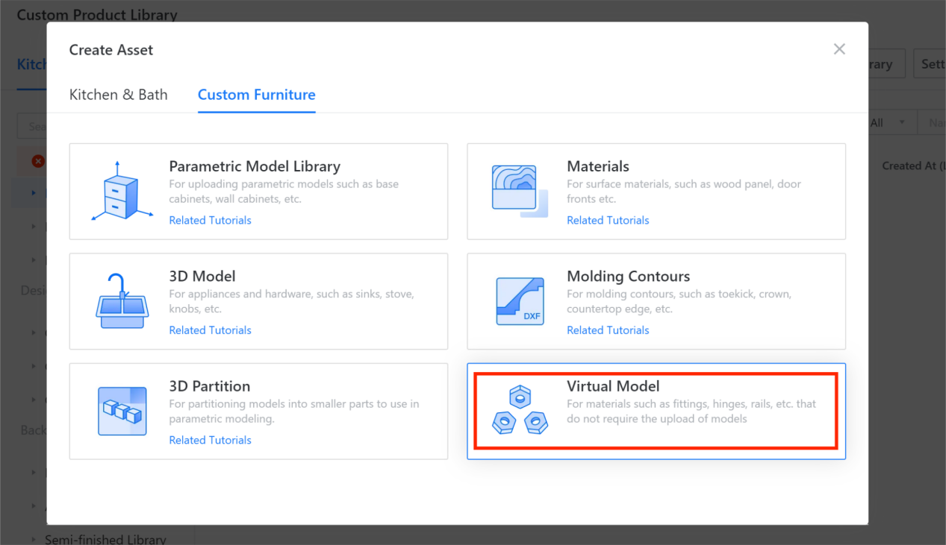Screen dimensions: 946x545
Task: Close the Create Asset dialog
Action: 839,49
